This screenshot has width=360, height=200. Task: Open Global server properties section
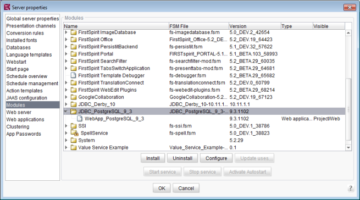coord(32,19)
